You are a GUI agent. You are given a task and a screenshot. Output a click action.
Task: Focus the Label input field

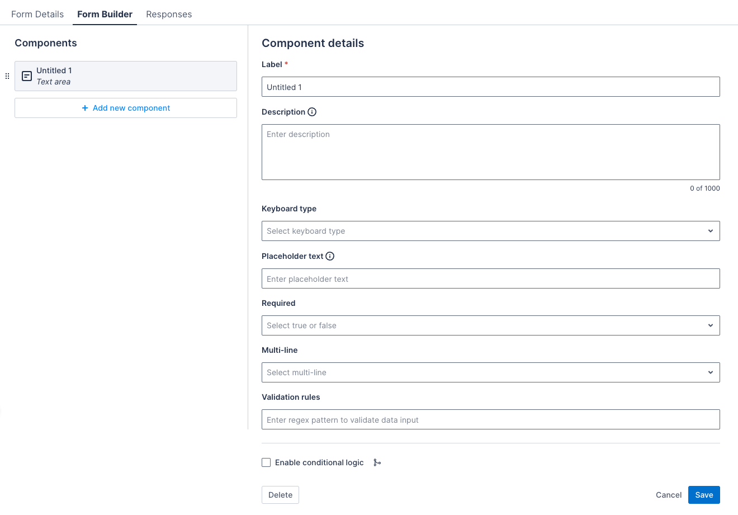coord(490,87)
